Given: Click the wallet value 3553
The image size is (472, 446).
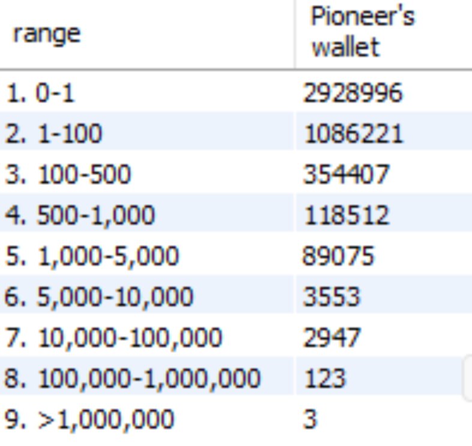Looking at the screenshot, I should 331,297.
